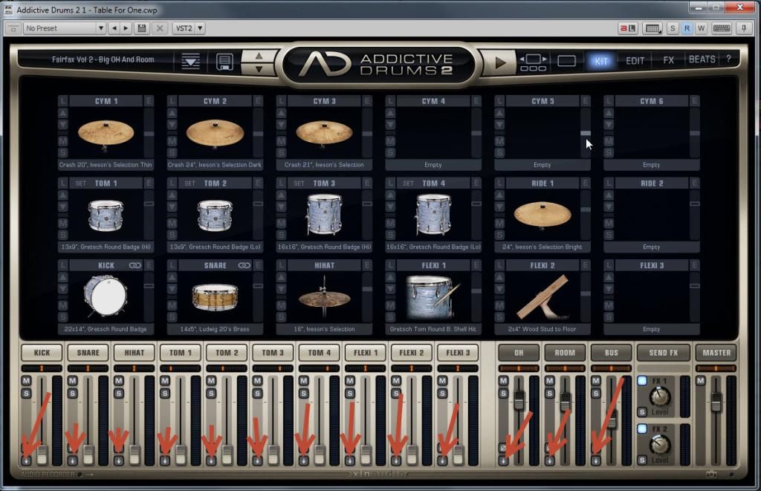Viewport: 761px width, 491px height.
Task: Click the help question mark icon
Action: tap(728, 59)
